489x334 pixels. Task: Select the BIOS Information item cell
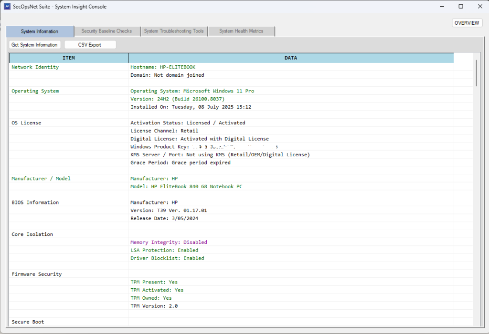pos(35,202)
